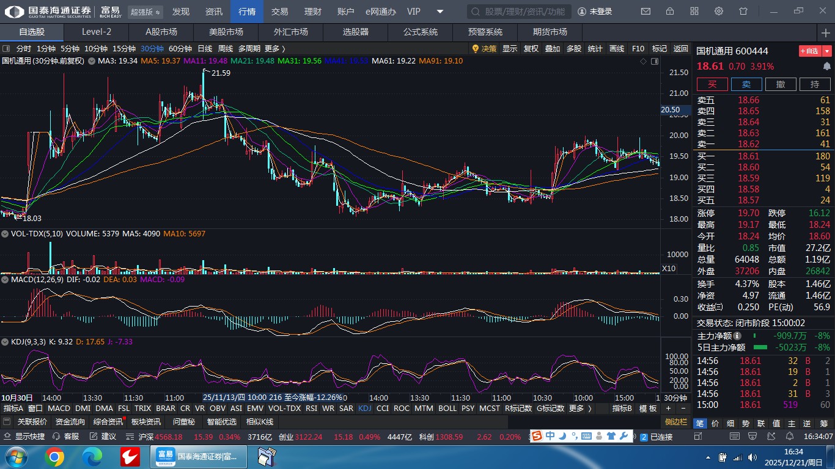Open the dropdown arrow next to VIP
This screenshot has width=835, height=469.
[440, 12]
